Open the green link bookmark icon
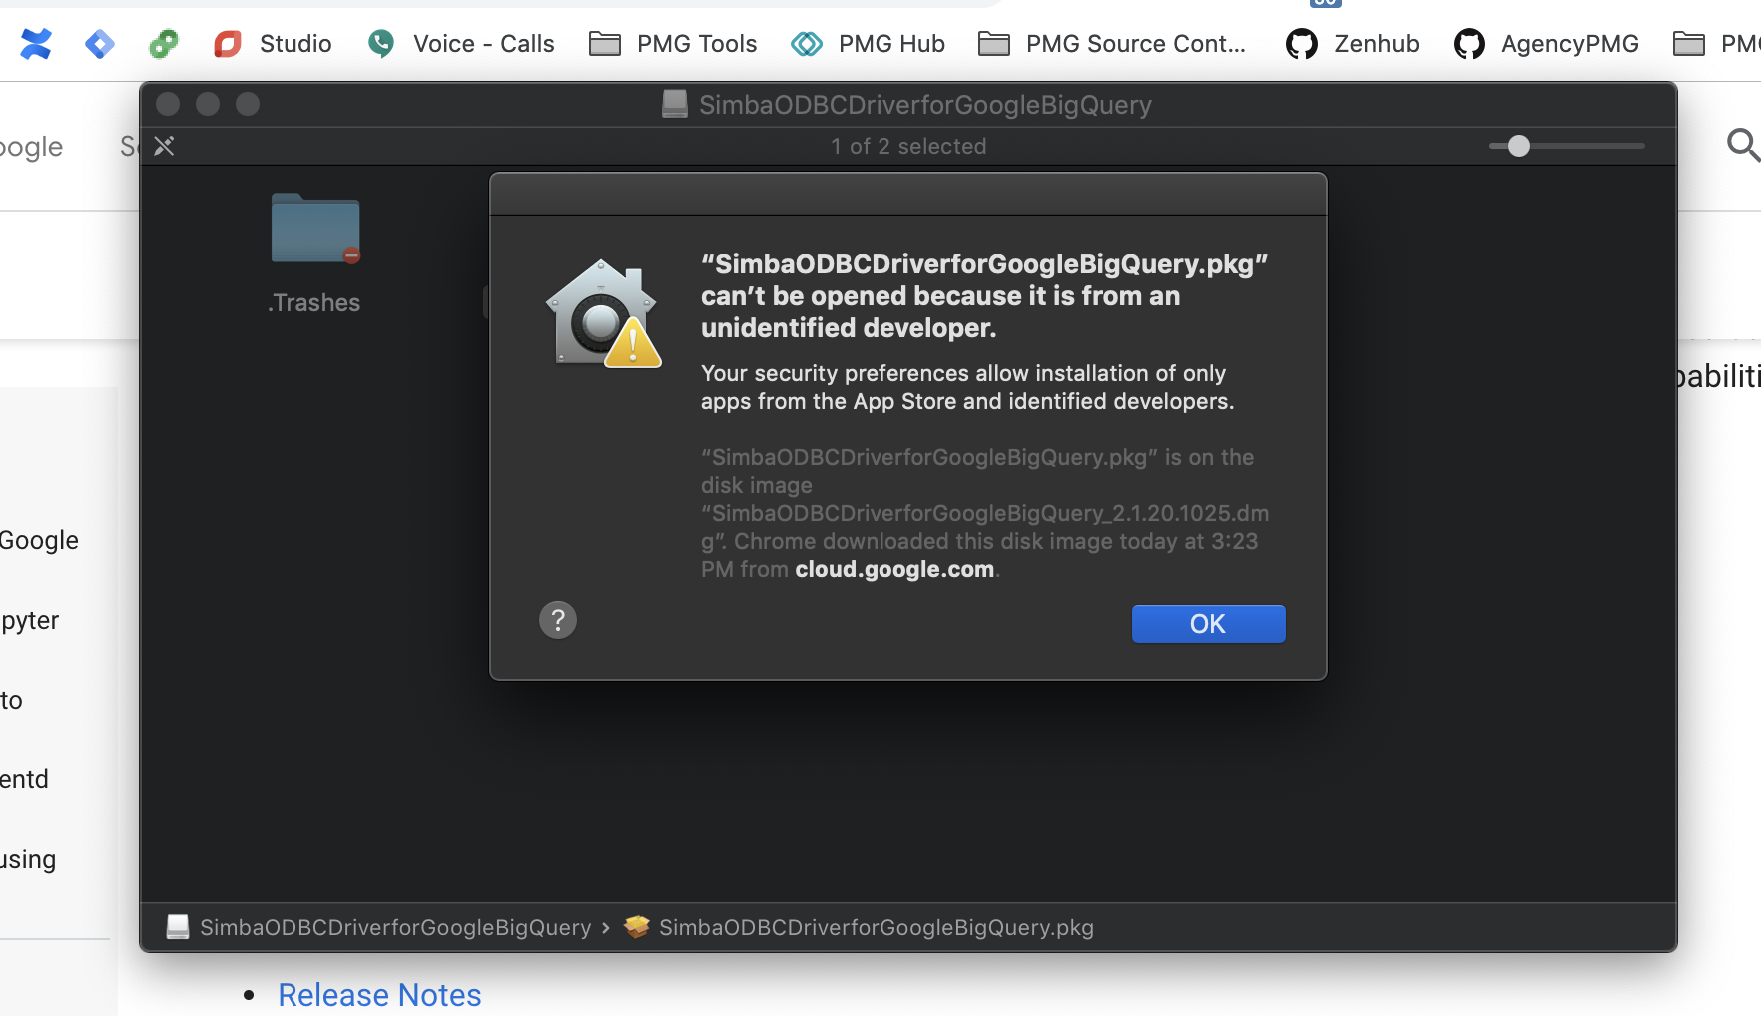The height and width of the screenshot is (1016, 1761). point(164,44)
